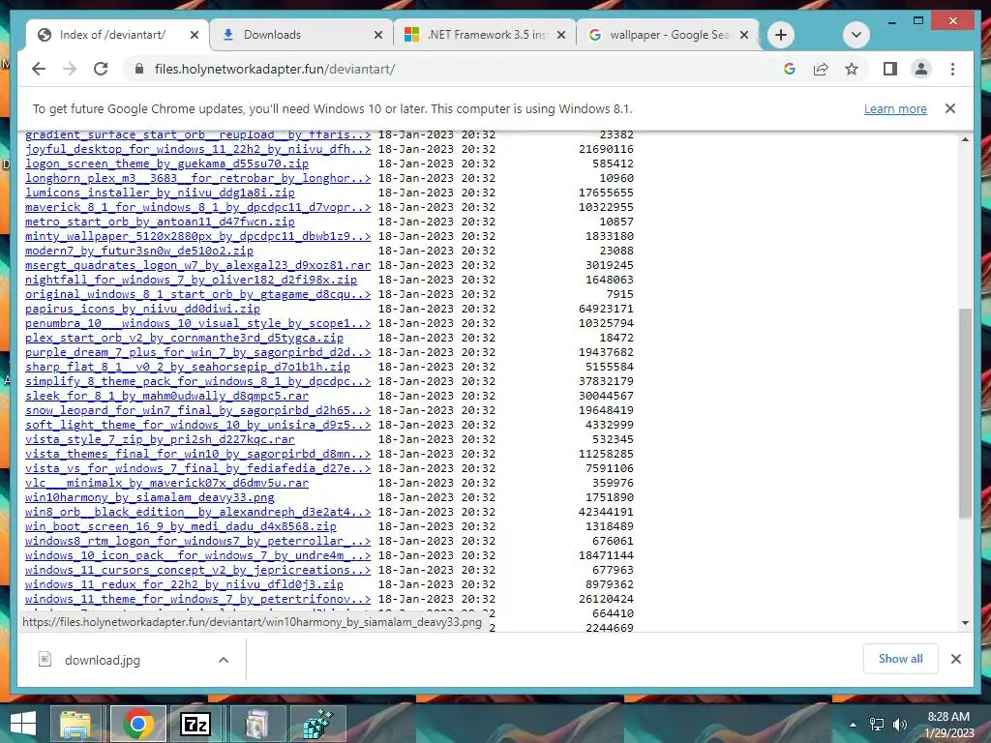This screenshot has height=743, width=991.
Task: Click the Google icon in the address bar
Action: (x=790, y=69)
